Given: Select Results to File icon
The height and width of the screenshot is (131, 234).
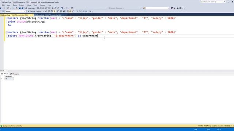Looking at the screenshot, I should point(73,11).
